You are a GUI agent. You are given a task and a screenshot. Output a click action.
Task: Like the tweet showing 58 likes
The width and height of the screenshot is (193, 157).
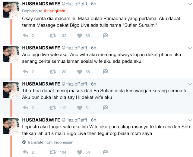[80, 72]
